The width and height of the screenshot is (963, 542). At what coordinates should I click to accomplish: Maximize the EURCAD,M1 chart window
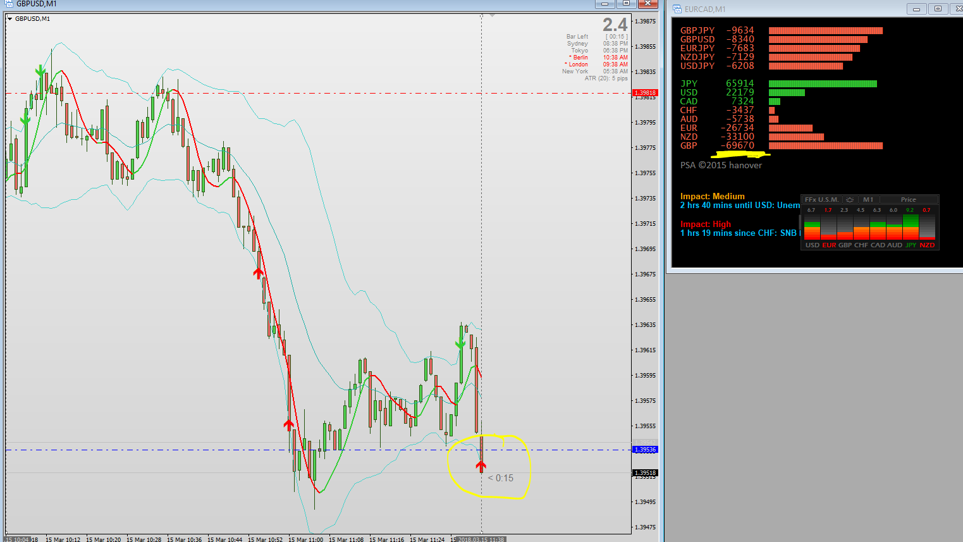(938, 9)
